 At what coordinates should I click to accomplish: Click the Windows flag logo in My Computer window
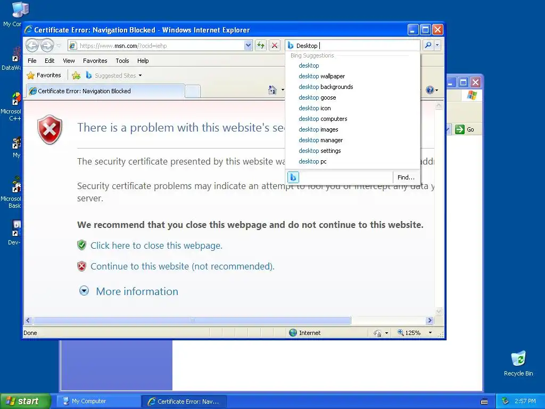tap(472, 95)
